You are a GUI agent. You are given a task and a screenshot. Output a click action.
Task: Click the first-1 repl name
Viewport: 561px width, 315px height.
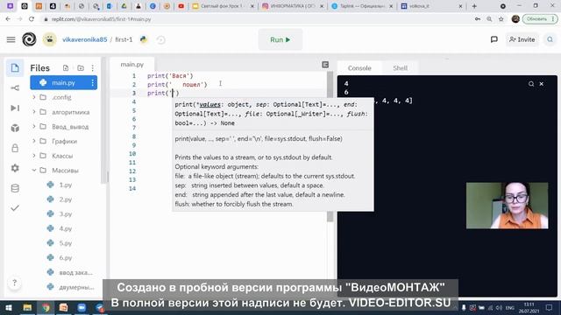coord(124,39)
